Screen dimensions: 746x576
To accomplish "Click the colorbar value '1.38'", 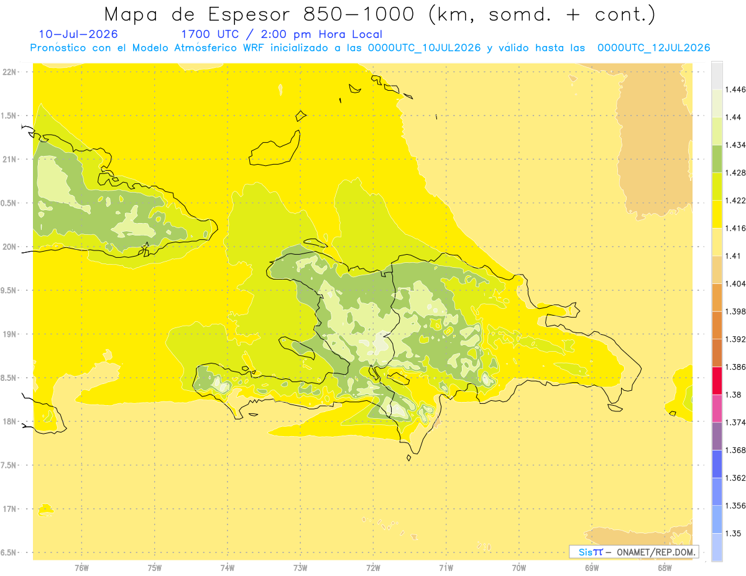I will [734, 395].
